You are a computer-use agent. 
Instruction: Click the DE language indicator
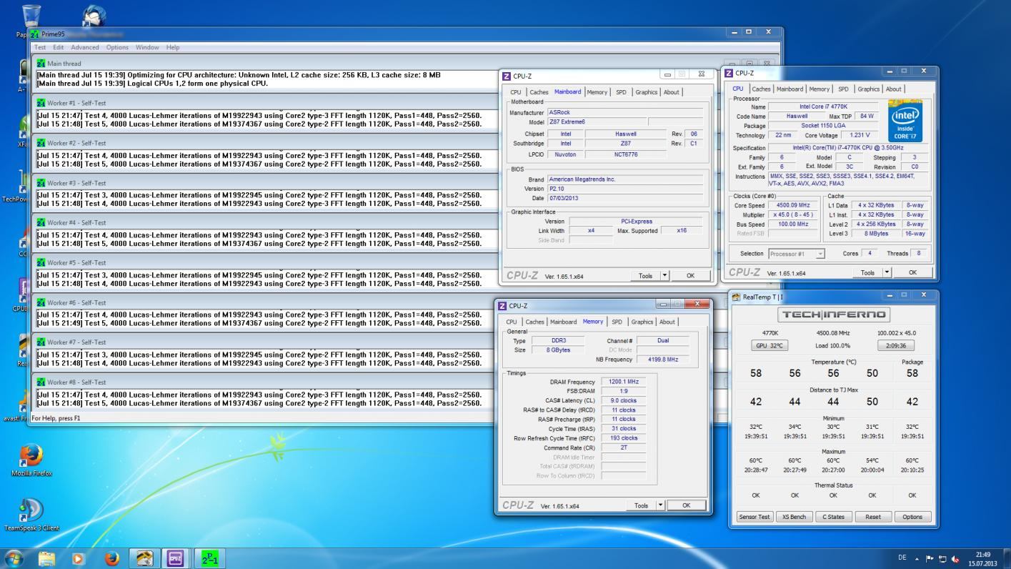(x=902, y=558)
